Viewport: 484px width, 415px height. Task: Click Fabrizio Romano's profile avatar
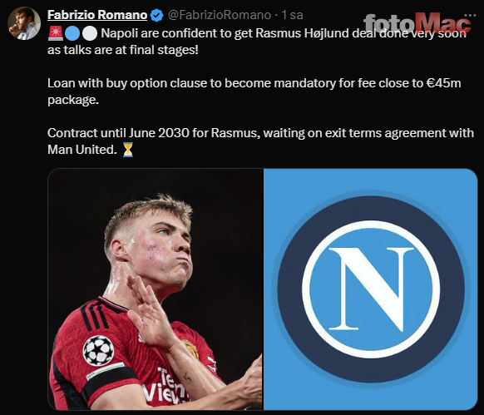24,23
